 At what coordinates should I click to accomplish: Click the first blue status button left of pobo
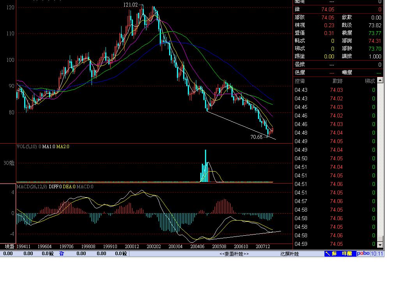(x=331, y=254)
